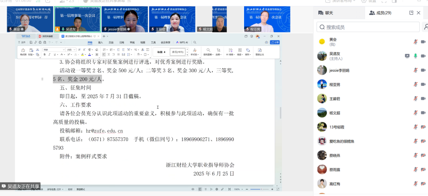Click the eye protection mode icon in status bar
The width and height of the screenshot is (428, 196).
click(193, 189)
